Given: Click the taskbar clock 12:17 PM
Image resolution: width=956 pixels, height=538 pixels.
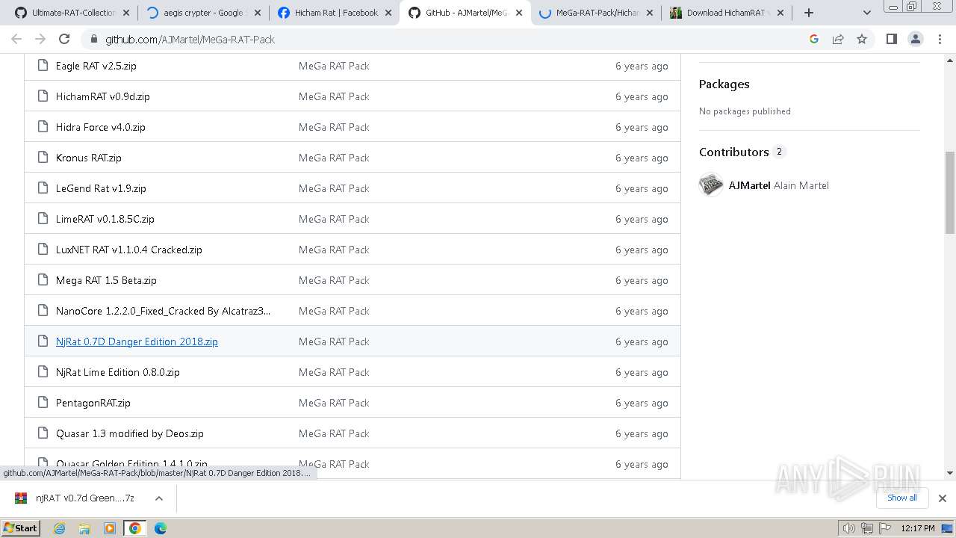Looking at the screenshot, I should pyautogui.click(x=918, y=528).
